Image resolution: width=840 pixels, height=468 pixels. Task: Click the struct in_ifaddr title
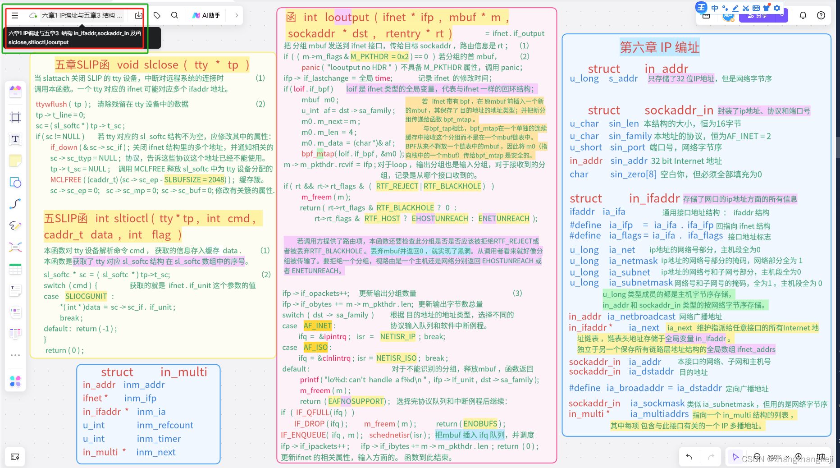tap(625, 198)
